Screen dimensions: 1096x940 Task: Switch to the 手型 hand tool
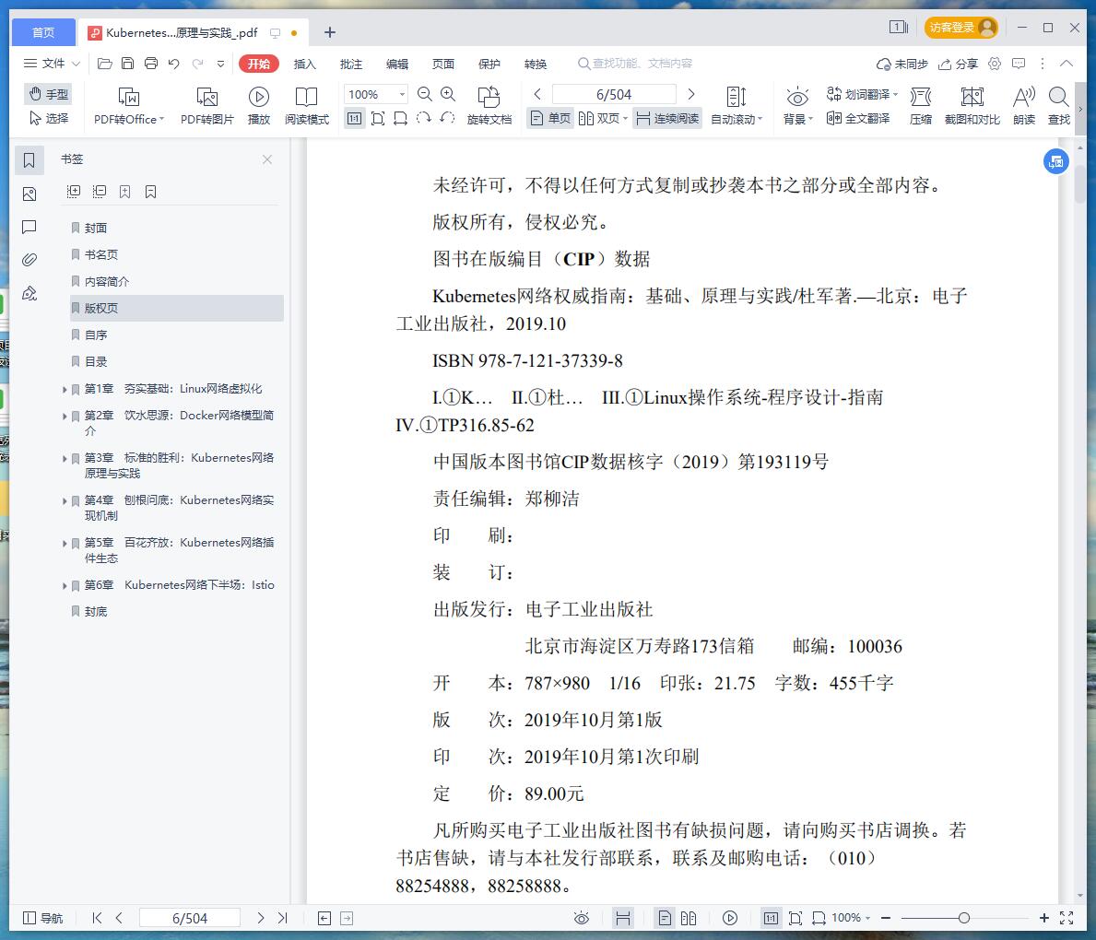pos(48,94)
